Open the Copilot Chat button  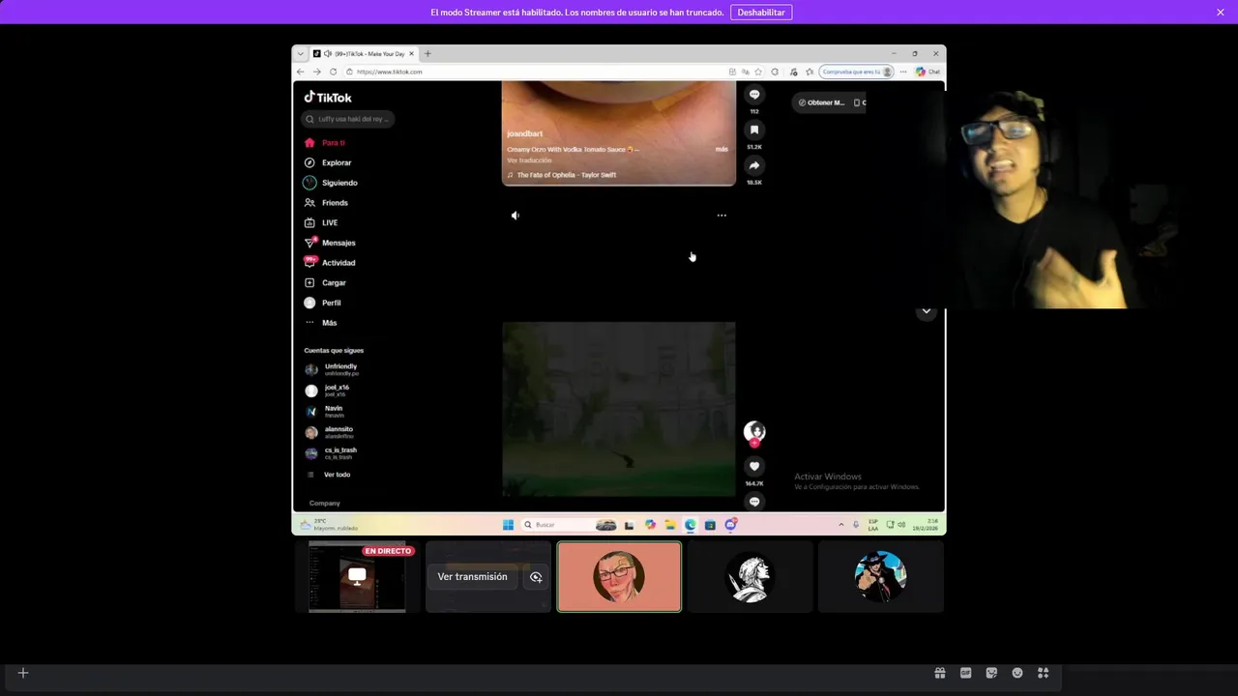(928, 72)
